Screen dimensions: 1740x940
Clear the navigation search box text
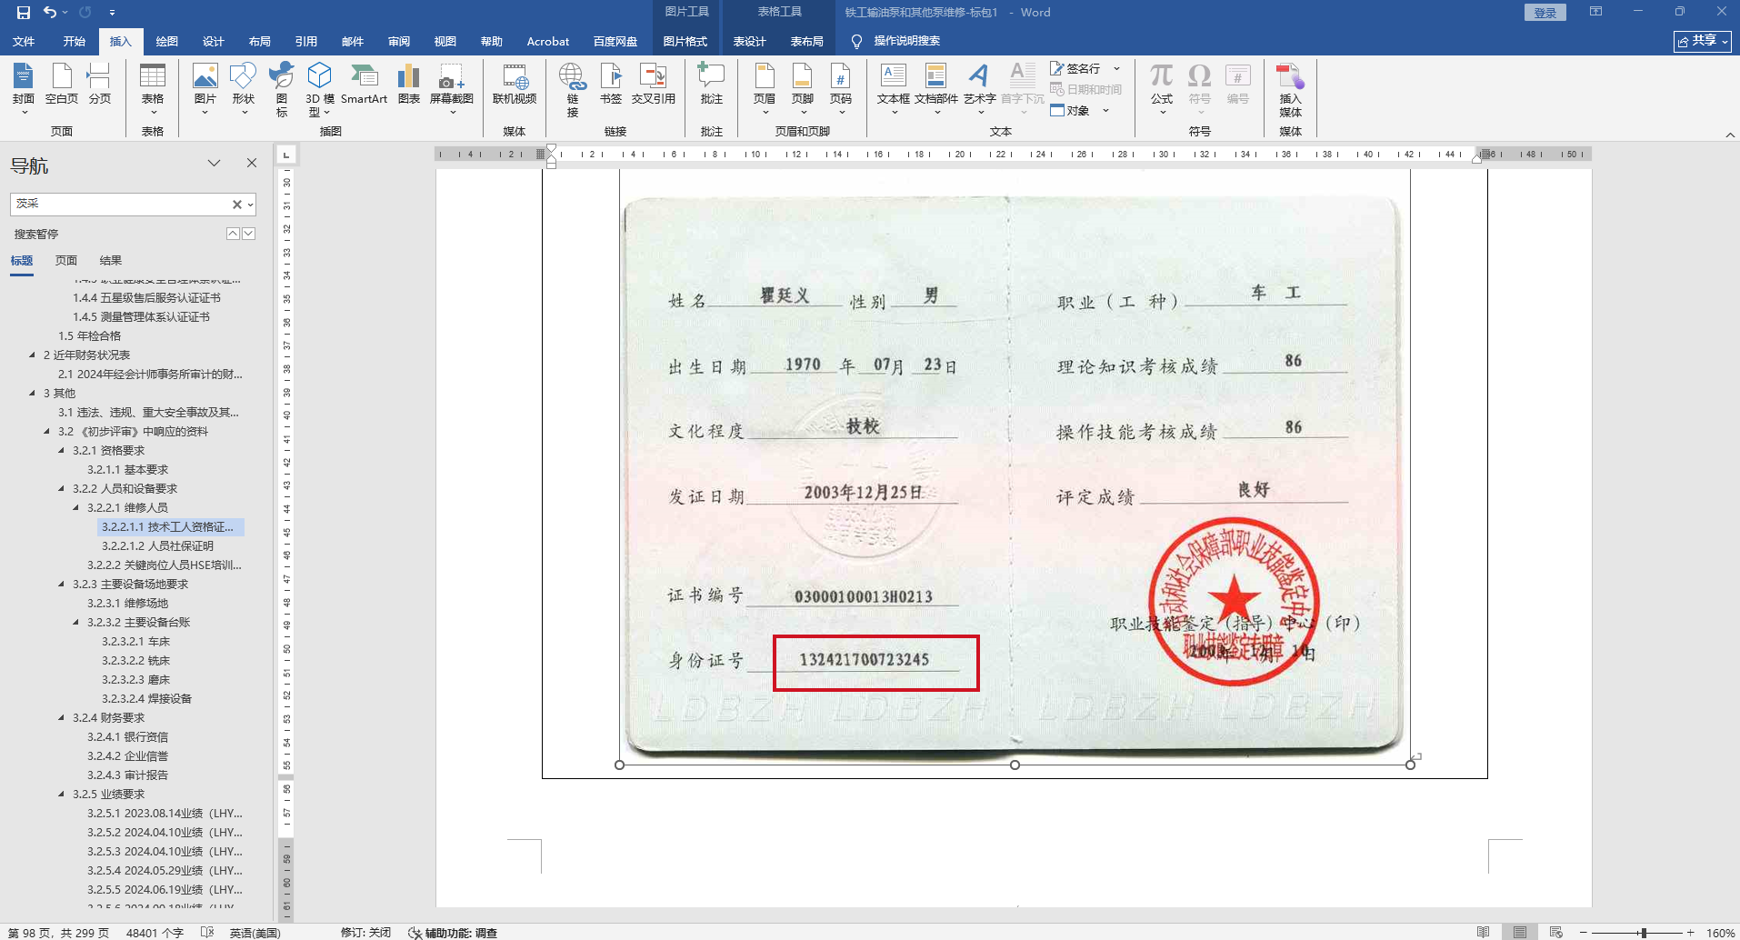click(236, 205)
